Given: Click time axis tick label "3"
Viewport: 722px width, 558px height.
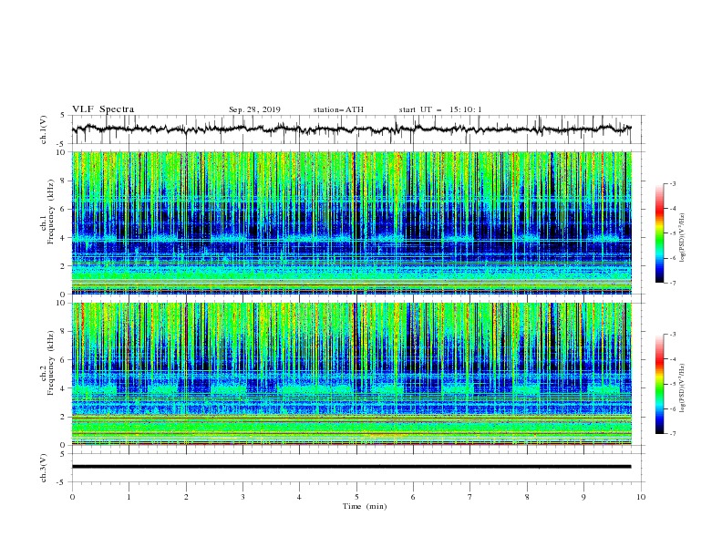Looking at the screenshot, I should (242, 497).
